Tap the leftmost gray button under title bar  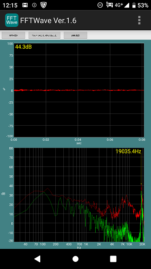[x=13, y=35]
